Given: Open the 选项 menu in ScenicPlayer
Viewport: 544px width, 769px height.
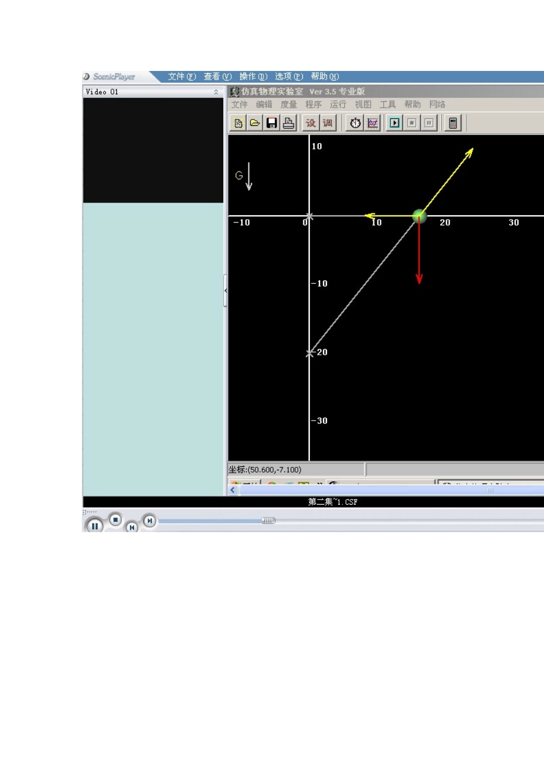Looking at the screenshot, I should point(289,77).
